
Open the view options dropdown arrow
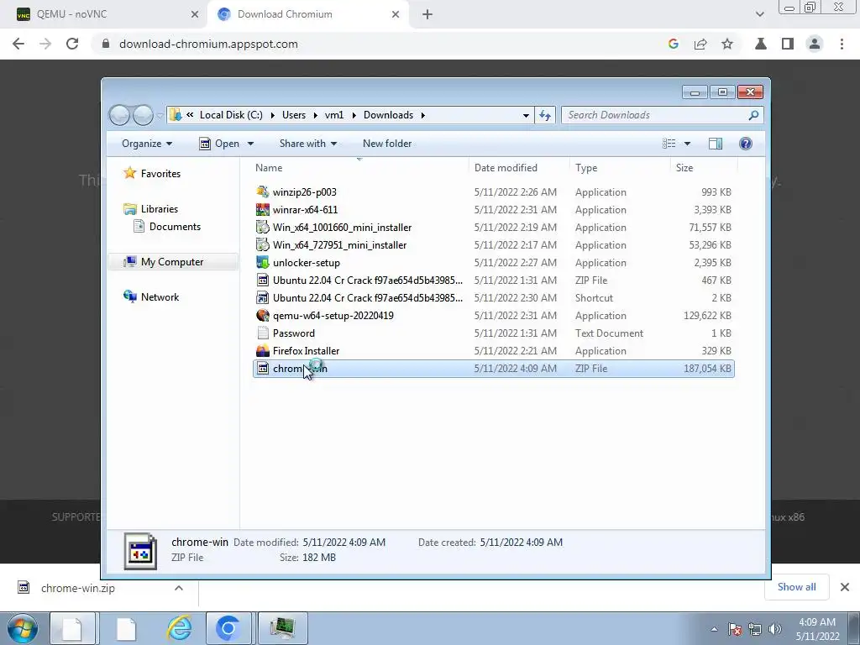687,144
